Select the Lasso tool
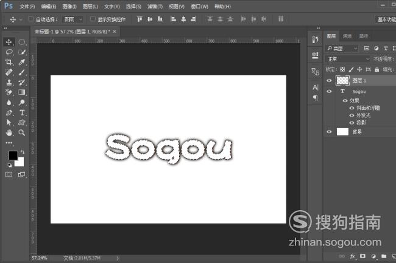396x263 pixels. pyautogui.click(x=9, y=52)
